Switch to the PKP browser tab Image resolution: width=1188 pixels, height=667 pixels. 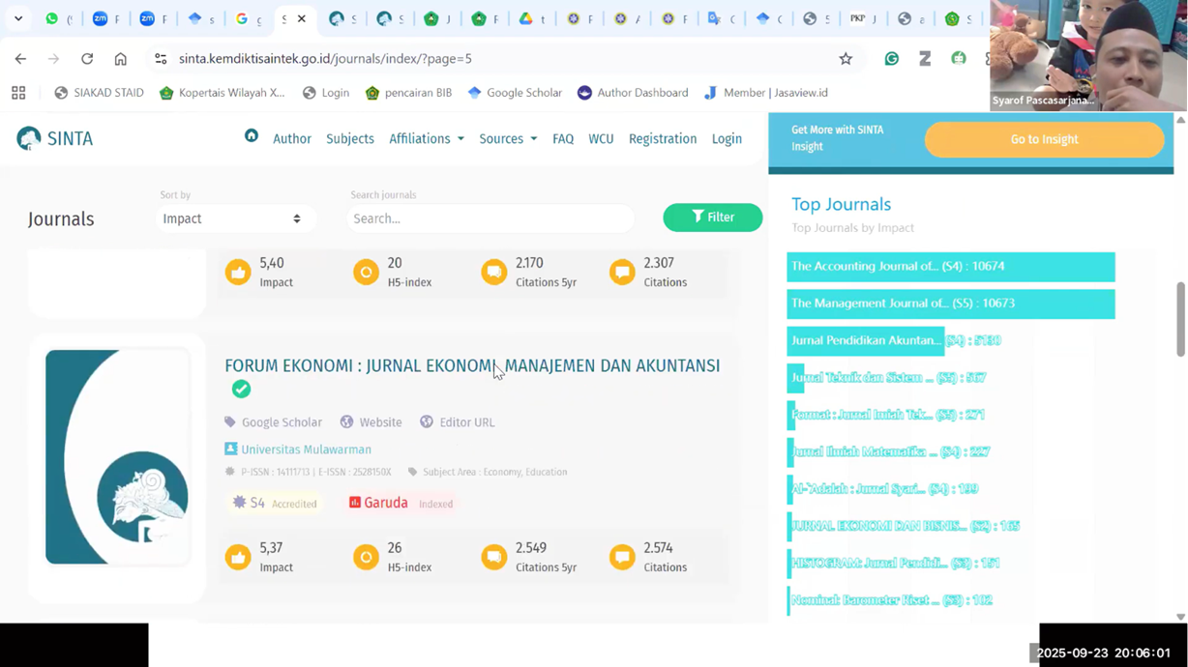864,18
